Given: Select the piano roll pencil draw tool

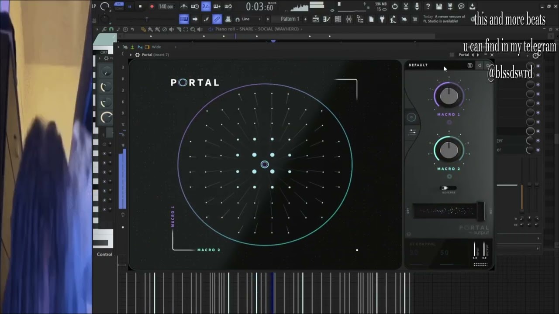Looking at the screenshot, I should point(144,29).
